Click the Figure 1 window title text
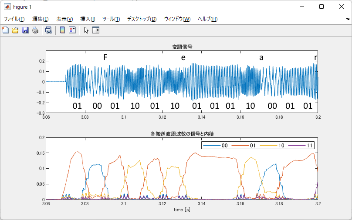352x220 pixels. (x=22, y=7)
